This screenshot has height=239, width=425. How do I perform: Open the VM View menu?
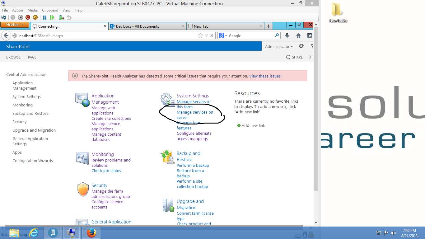pyautogui.click(x=66, y=10)
